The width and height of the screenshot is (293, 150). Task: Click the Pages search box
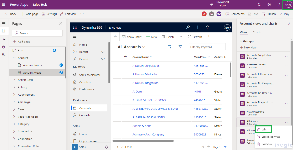coord(37,33)
